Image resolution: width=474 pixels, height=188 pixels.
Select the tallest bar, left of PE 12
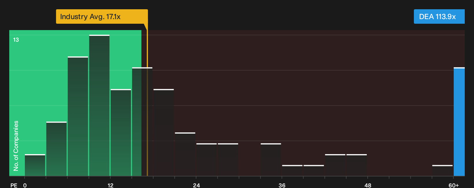coord(99,105)
